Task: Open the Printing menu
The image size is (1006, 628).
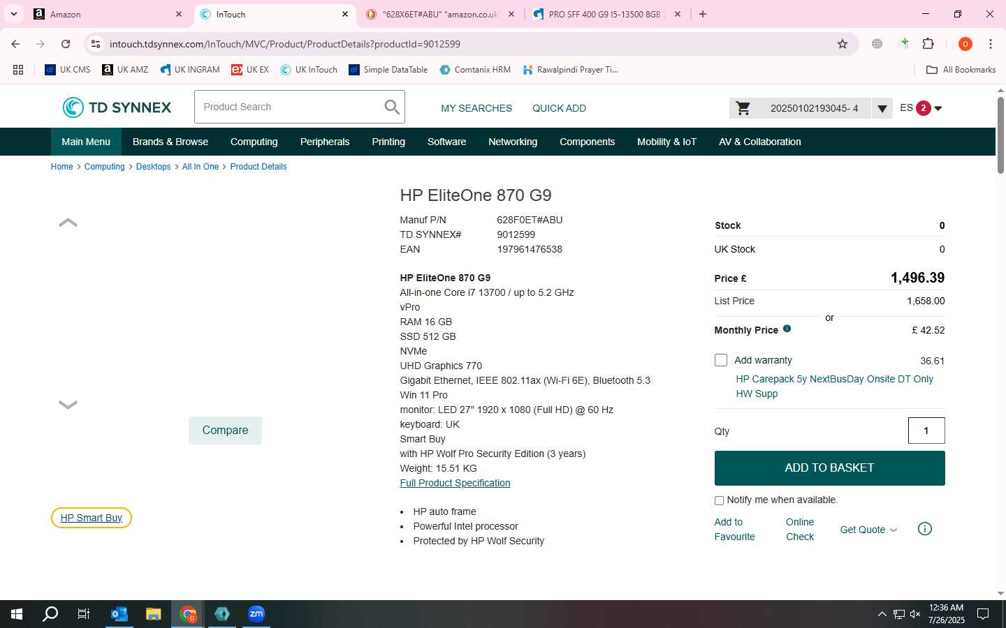Action: [388, 142]
